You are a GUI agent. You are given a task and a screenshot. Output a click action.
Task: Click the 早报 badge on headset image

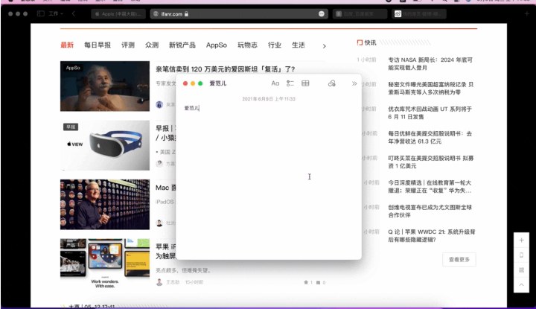tap(71, 127)
